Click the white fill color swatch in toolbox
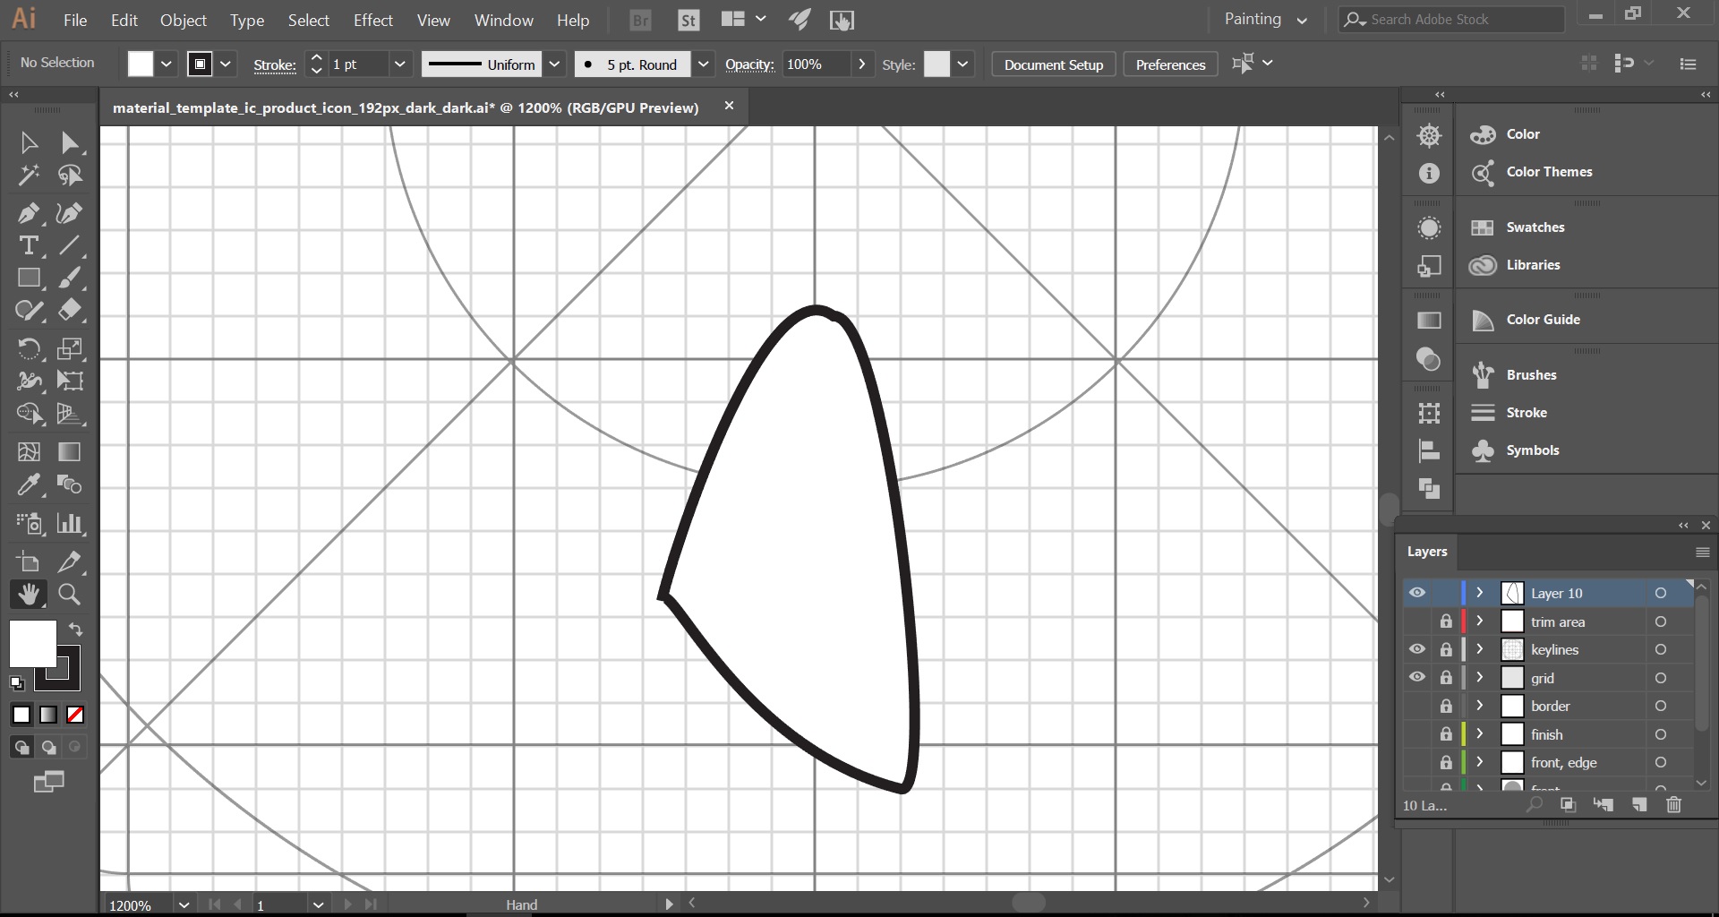Viewport: 1719px width, 917px height. click(x=32, y=643)
